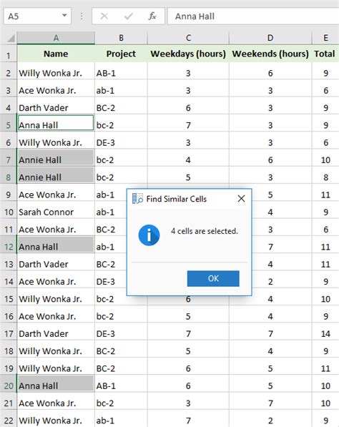Click the Find Similar Cells title icon

point(137,199)
